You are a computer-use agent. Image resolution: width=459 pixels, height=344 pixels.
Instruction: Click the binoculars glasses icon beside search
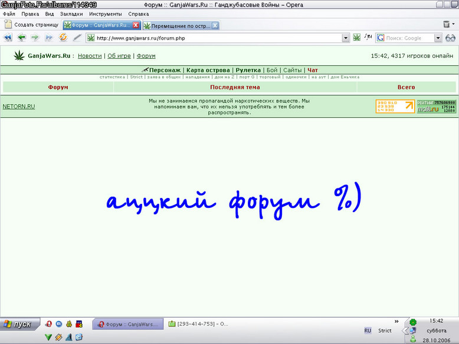(x=450, y=38)
